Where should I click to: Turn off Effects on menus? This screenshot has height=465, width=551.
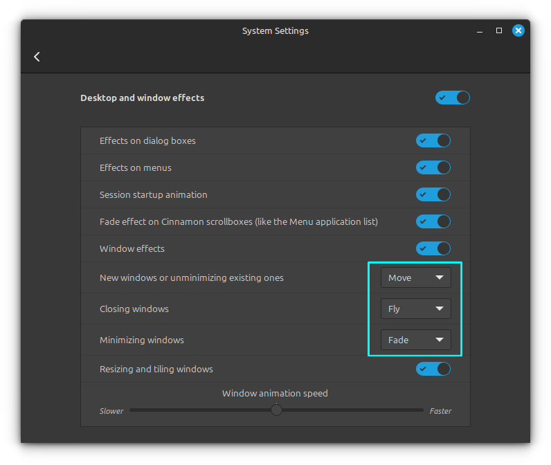coord(433,167)
